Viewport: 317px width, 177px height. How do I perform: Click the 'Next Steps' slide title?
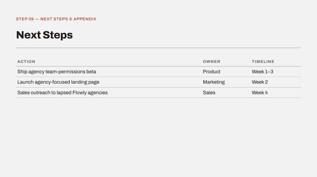[x=44, y=35]
